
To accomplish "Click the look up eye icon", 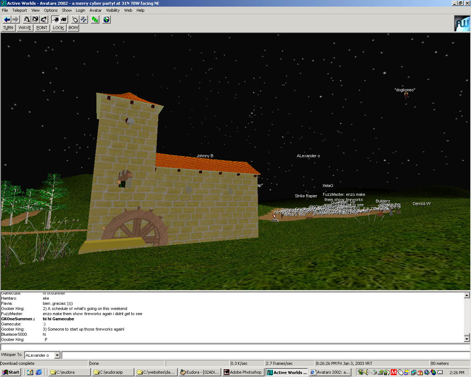I will (x=27, y=20).
